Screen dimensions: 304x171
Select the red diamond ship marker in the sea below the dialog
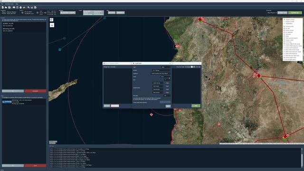152,114
